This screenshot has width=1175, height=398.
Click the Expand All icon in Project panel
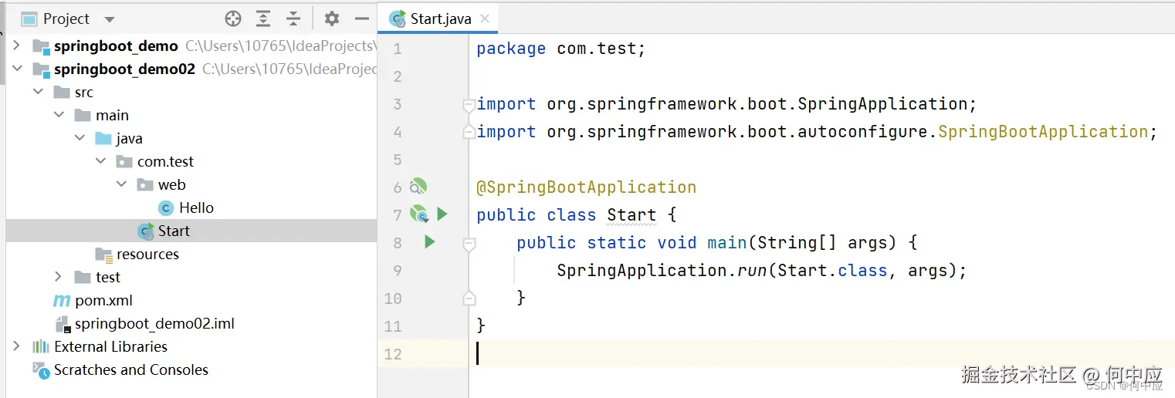[263, 19]
